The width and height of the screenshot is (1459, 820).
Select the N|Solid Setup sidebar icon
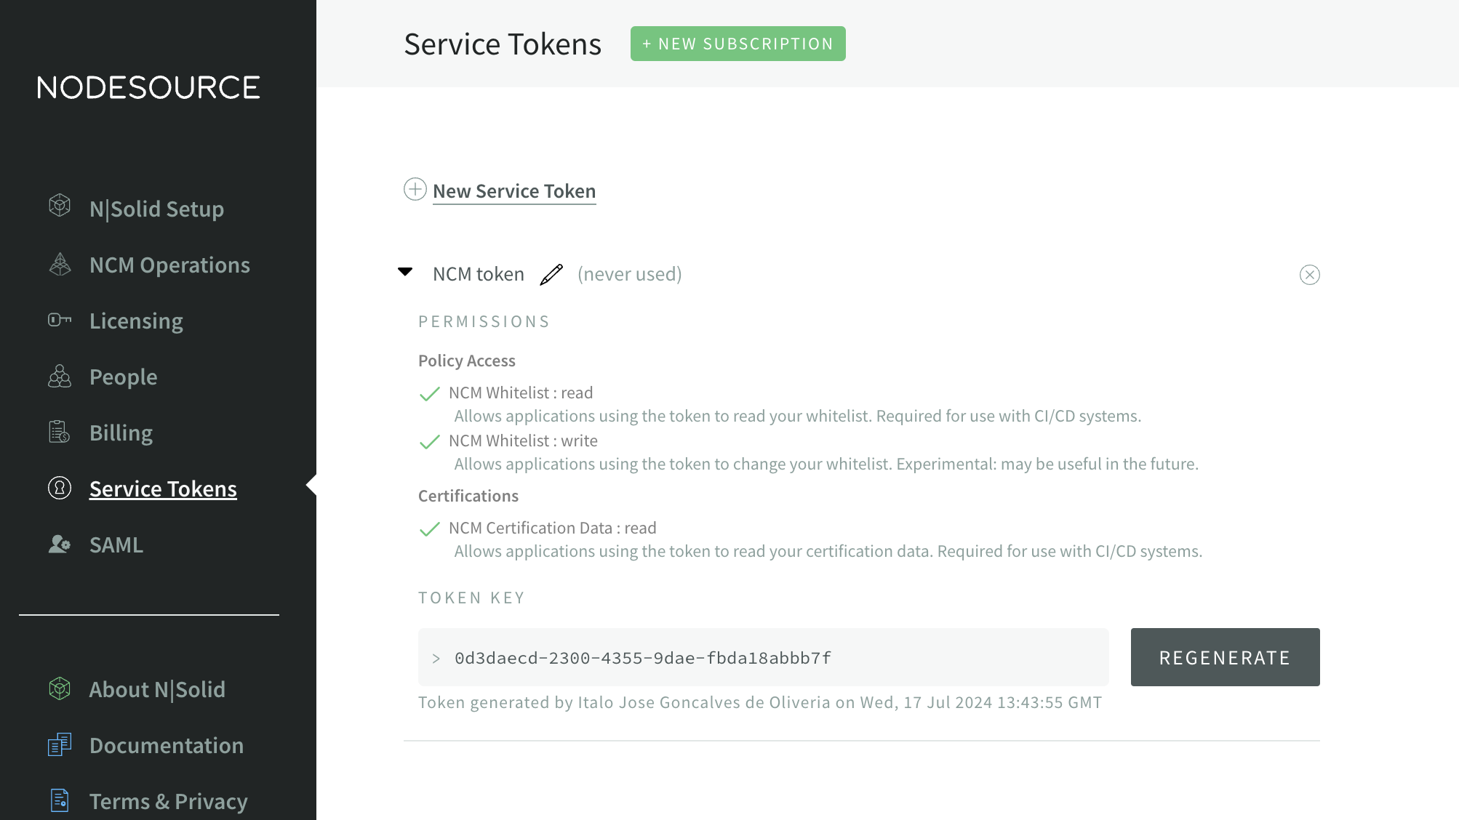click(59, 206)
